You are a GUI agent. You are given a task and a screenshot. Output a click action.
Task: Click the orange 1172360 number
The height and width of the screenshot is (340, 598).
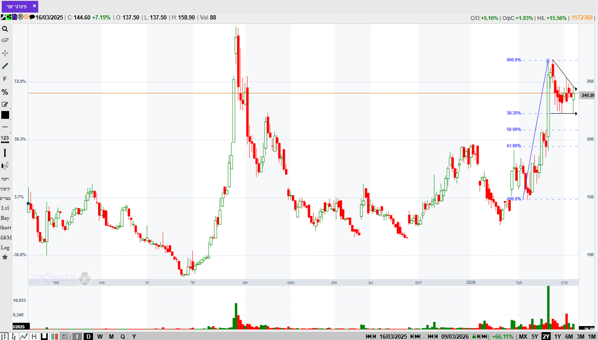click(x=582, y=18)
